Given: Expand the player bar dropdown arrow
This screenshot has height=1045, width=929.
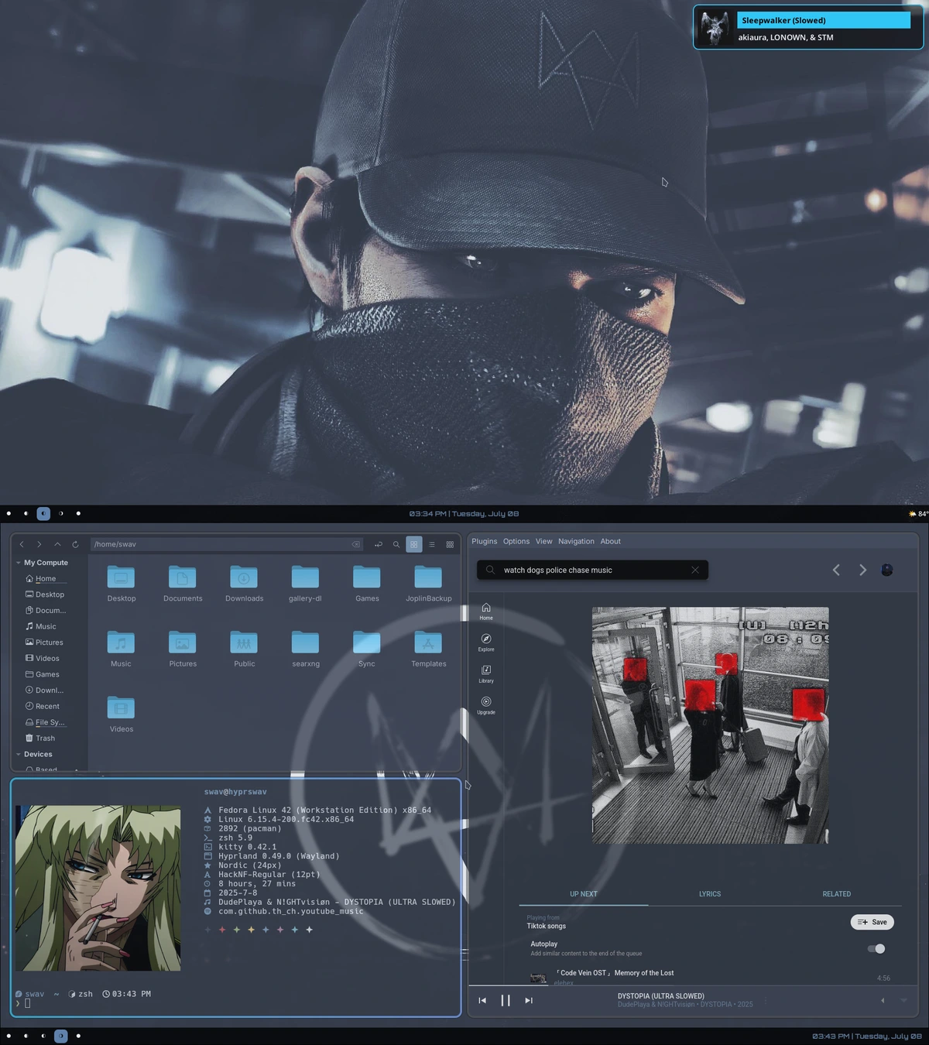Looking at the screenshot, I should click(903, 1000).
